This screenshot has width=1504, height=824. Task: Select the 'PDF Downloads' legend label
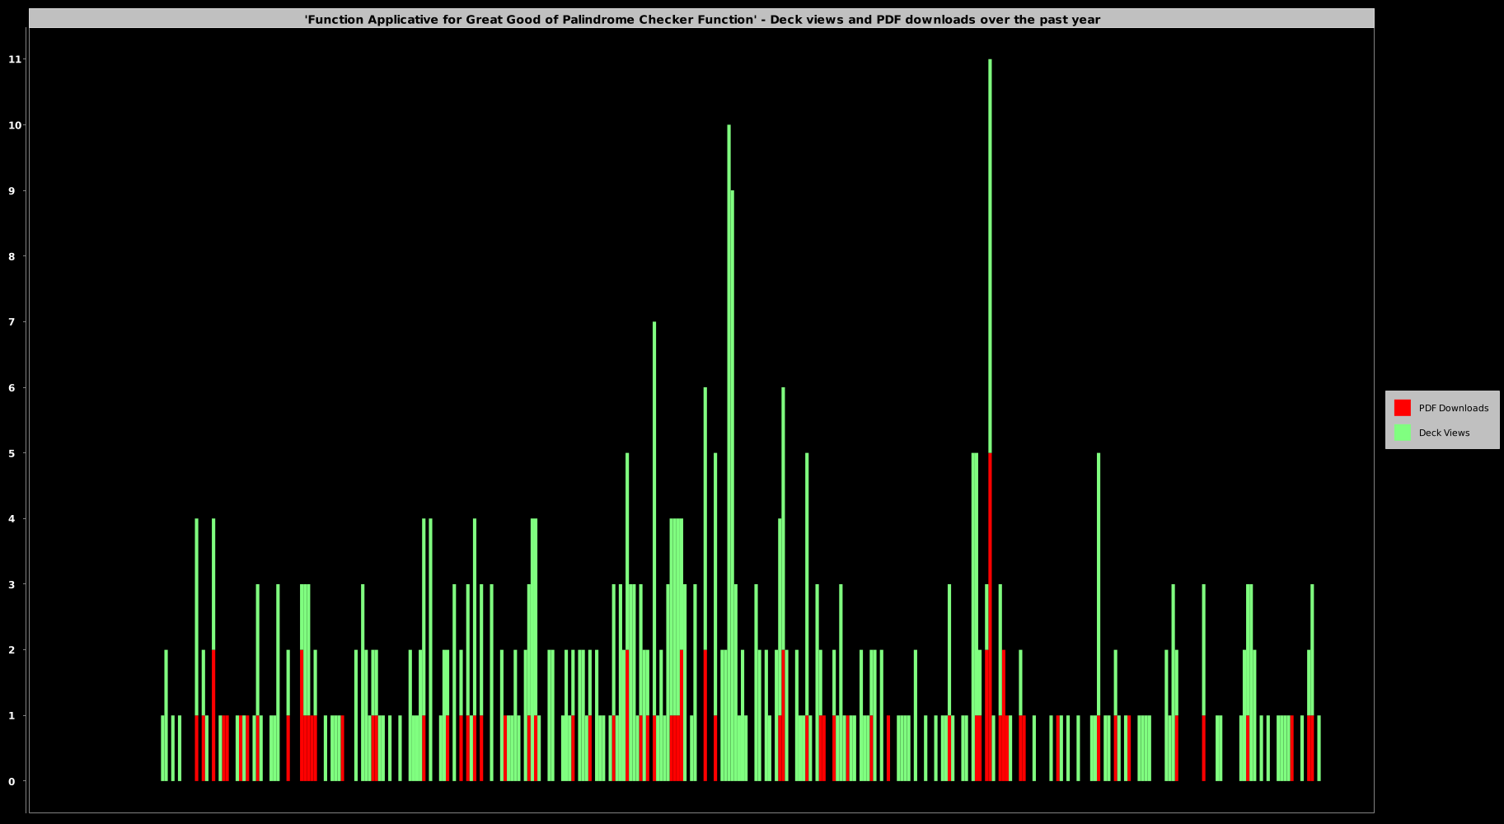point(1453,408)
